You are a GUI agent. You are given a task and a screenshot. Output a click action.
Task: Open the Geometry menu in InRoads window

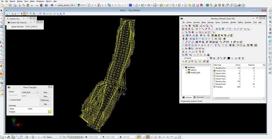coord(197,23)
